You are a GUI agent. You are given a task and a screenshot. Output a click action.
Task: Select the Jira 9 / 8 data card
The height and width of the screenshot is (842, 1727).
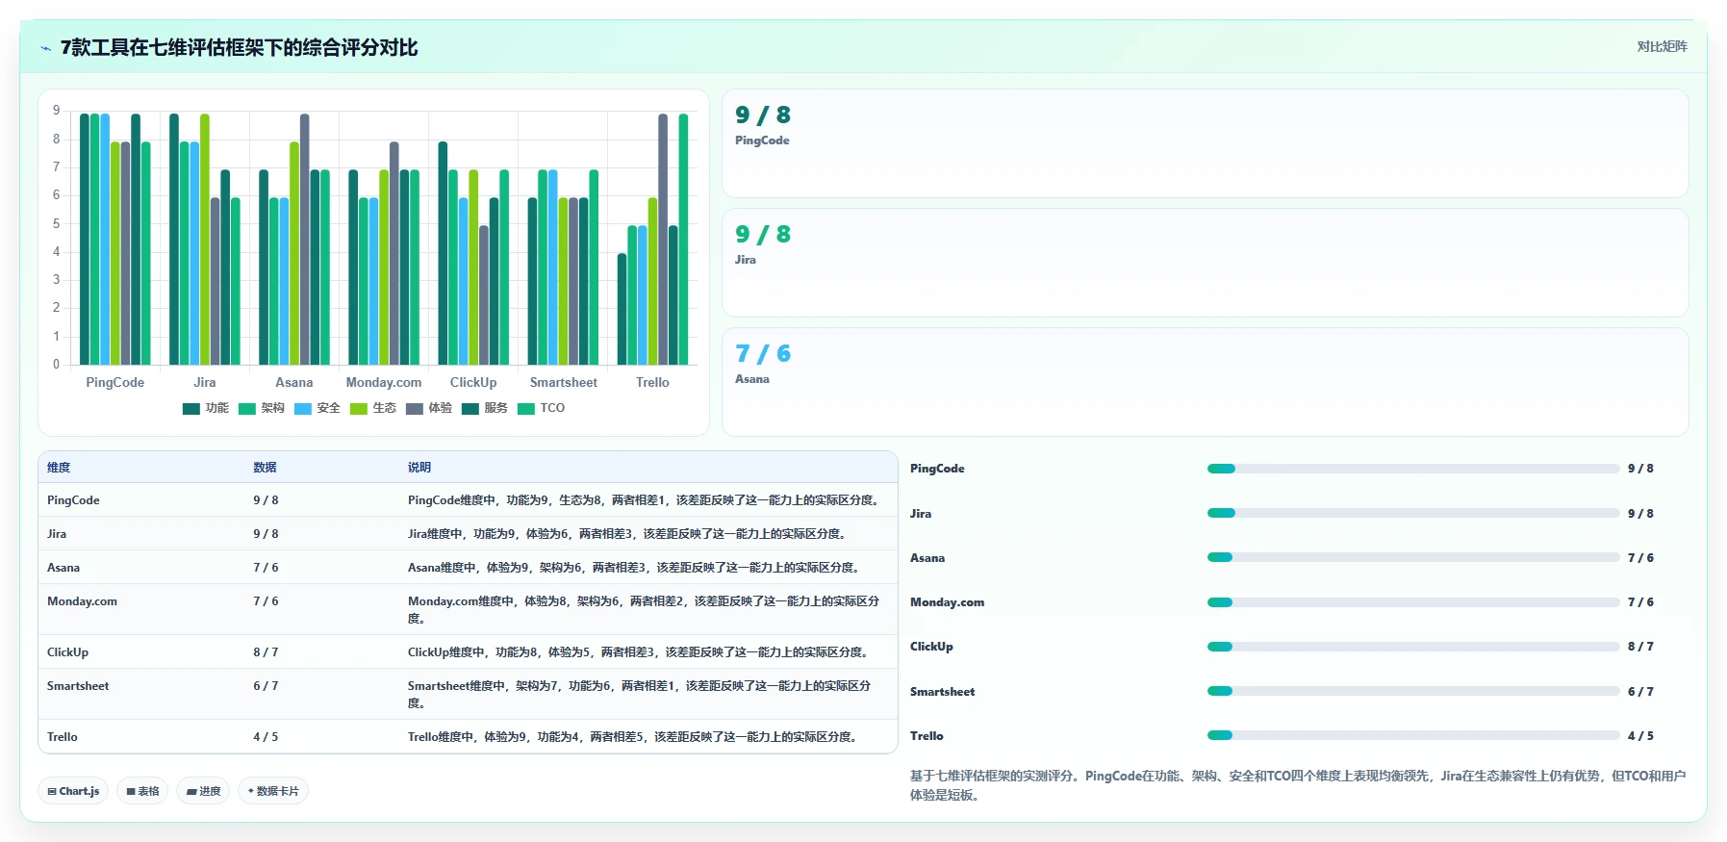(1206, 263)
